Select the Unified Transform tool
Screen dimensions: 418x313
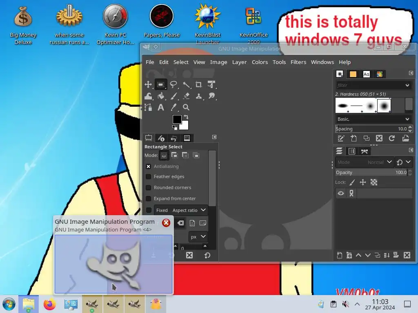tap(211, 85)
